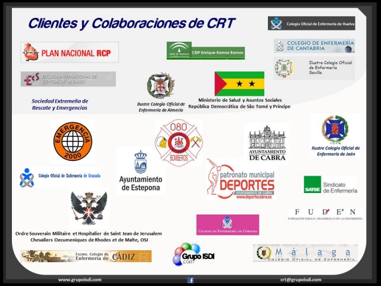The height and width of the screenshot is (286, 381).
Task: Click the pink Colegio de Enfermería de Córdoba banner
Action: (x=227, y=225)
